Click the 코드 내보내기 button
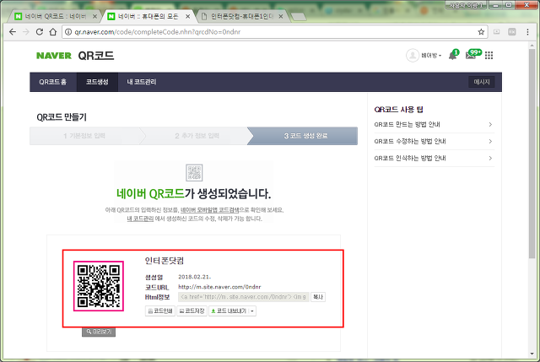Screen dimensions: 540x362 pos(229,311)
